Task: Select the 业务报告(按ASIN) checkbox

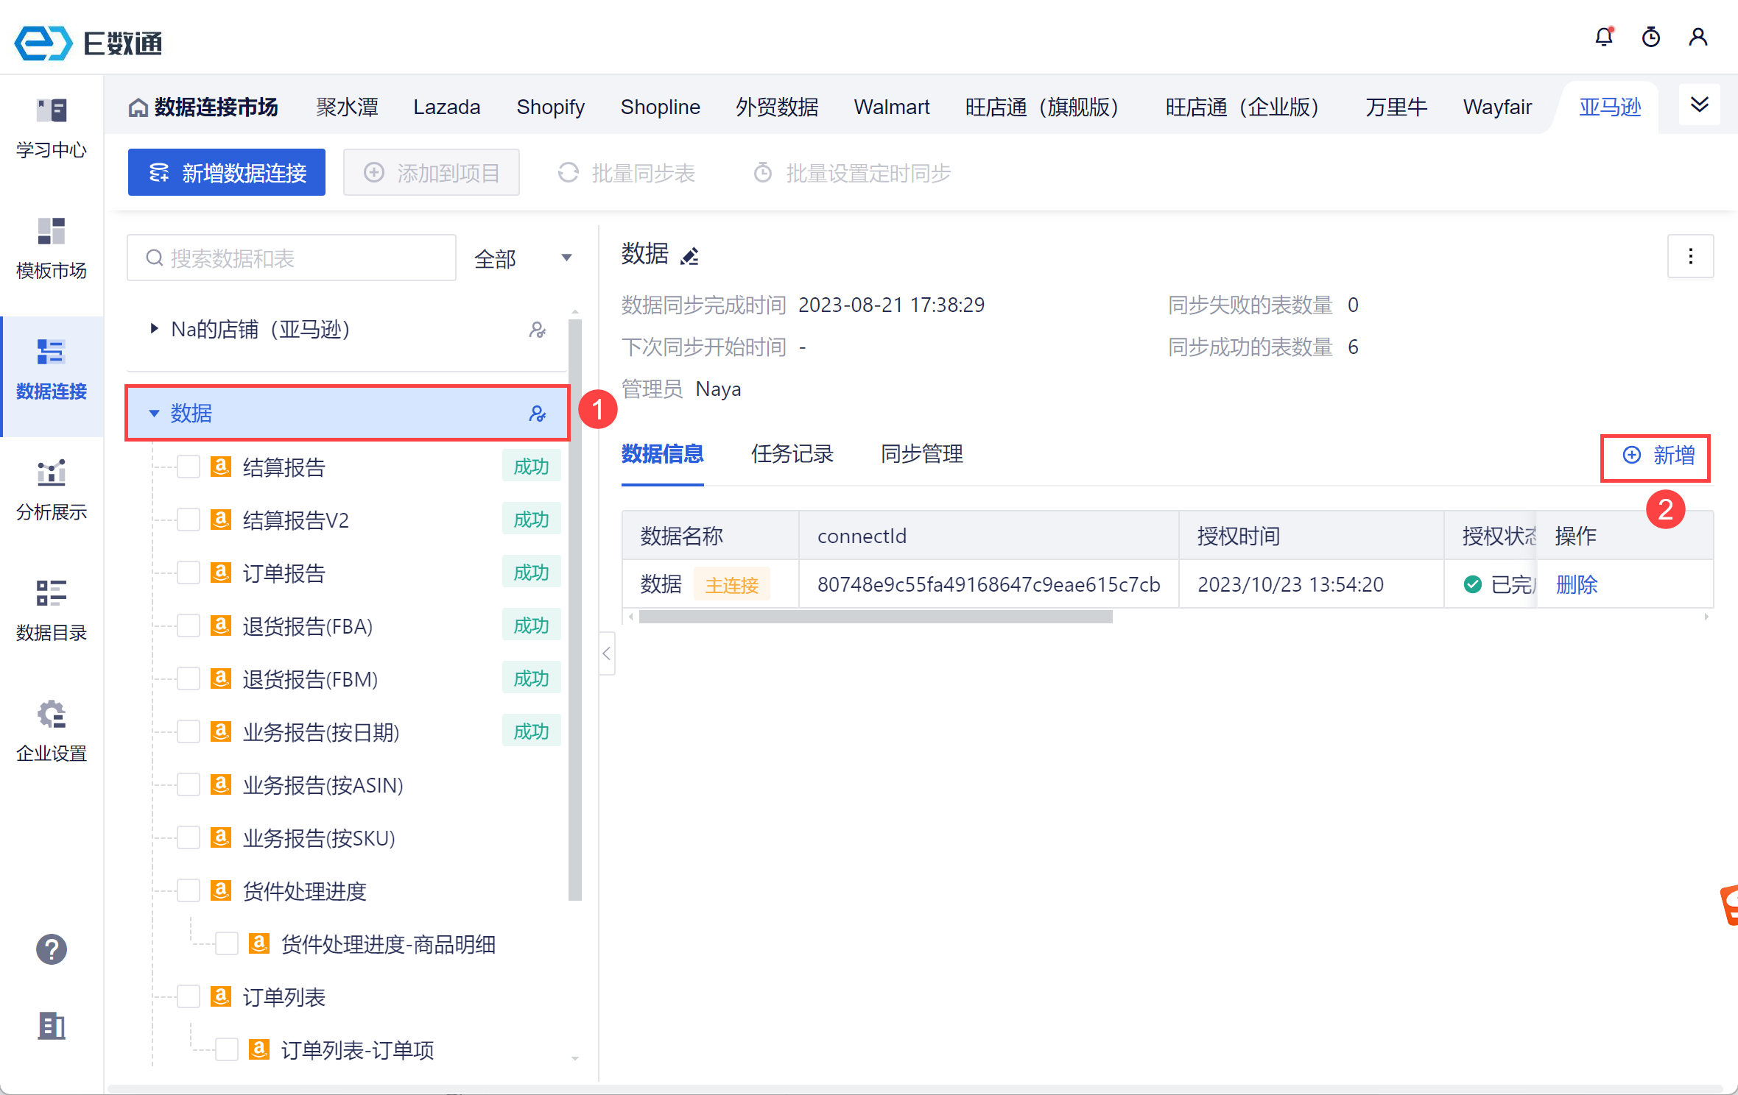Action: tap(189, 785)
